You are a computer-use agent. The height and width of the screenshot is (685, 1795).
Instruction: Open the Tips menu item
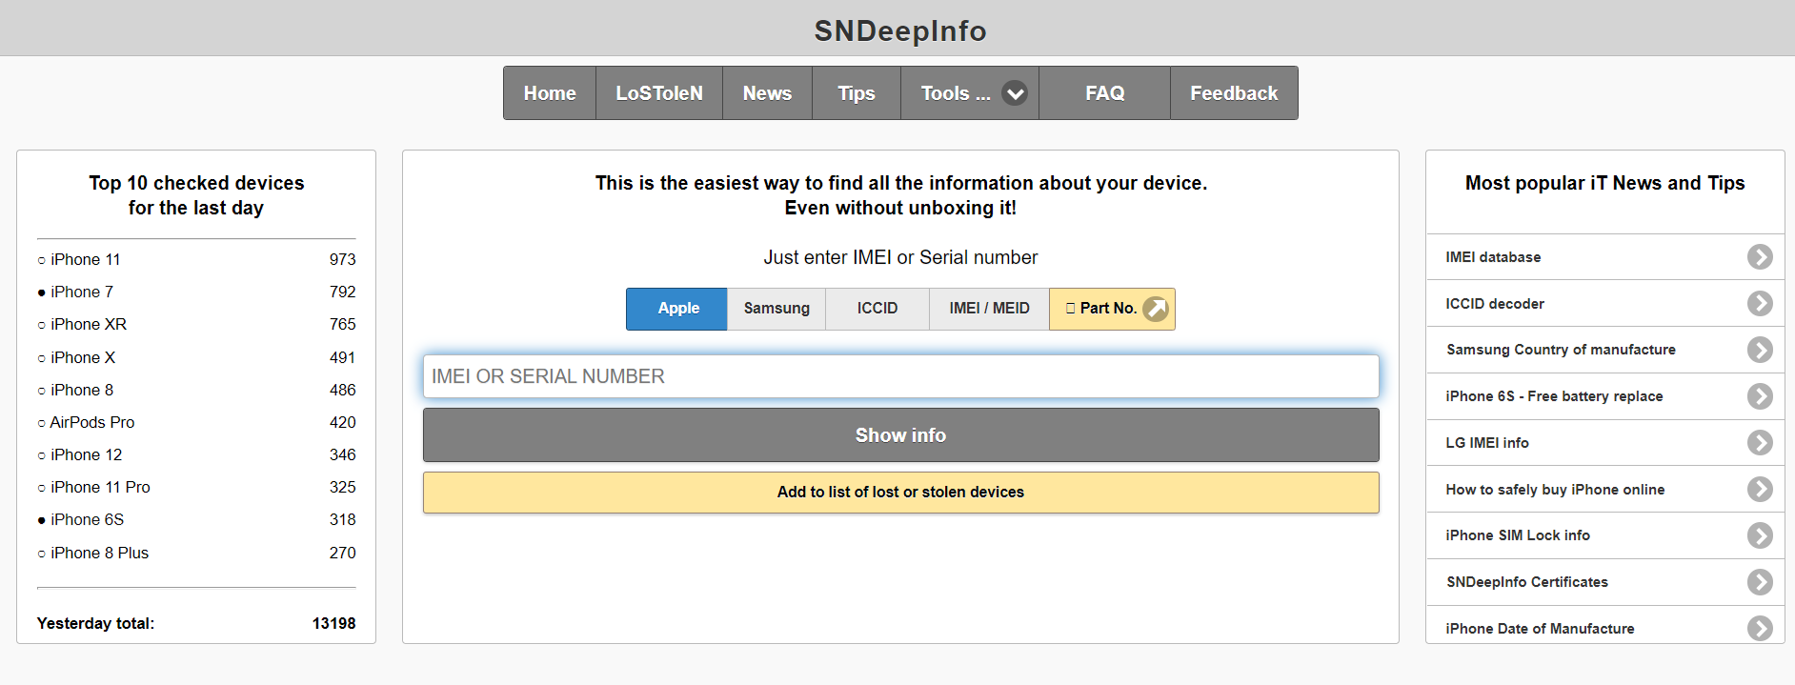click(x=857, y=93)
